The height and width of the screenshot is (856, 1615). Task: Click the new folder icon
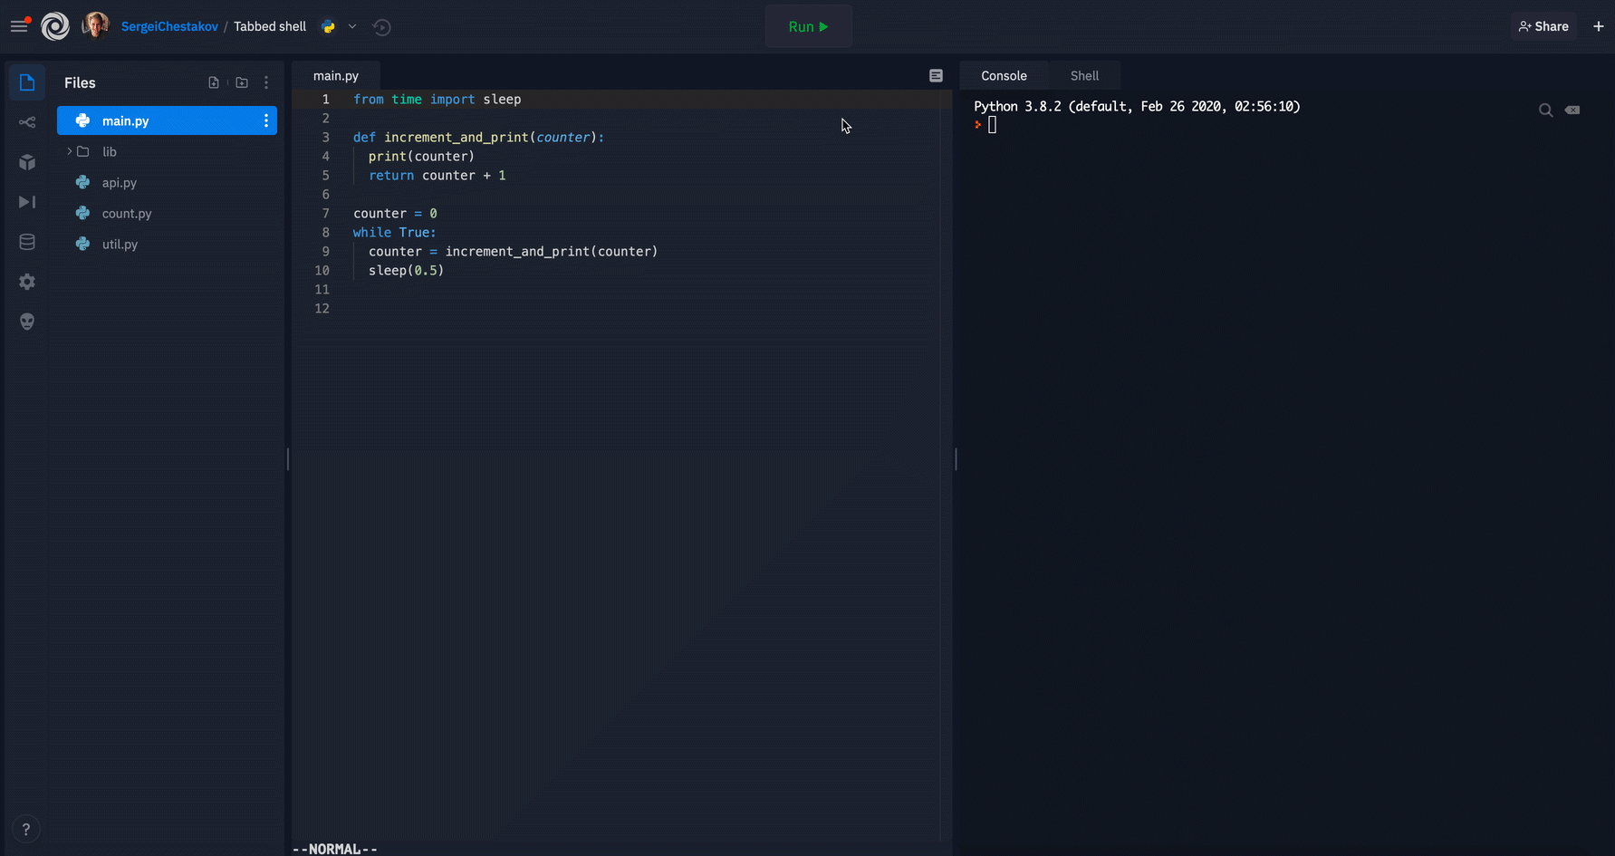click(x=242, y=82)
